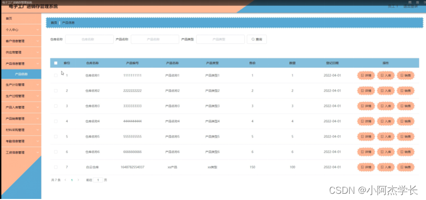Expand the 材料采购管理 sidebar menu
The width and height of the screenshot is (426, 200).
coord(21,130)
